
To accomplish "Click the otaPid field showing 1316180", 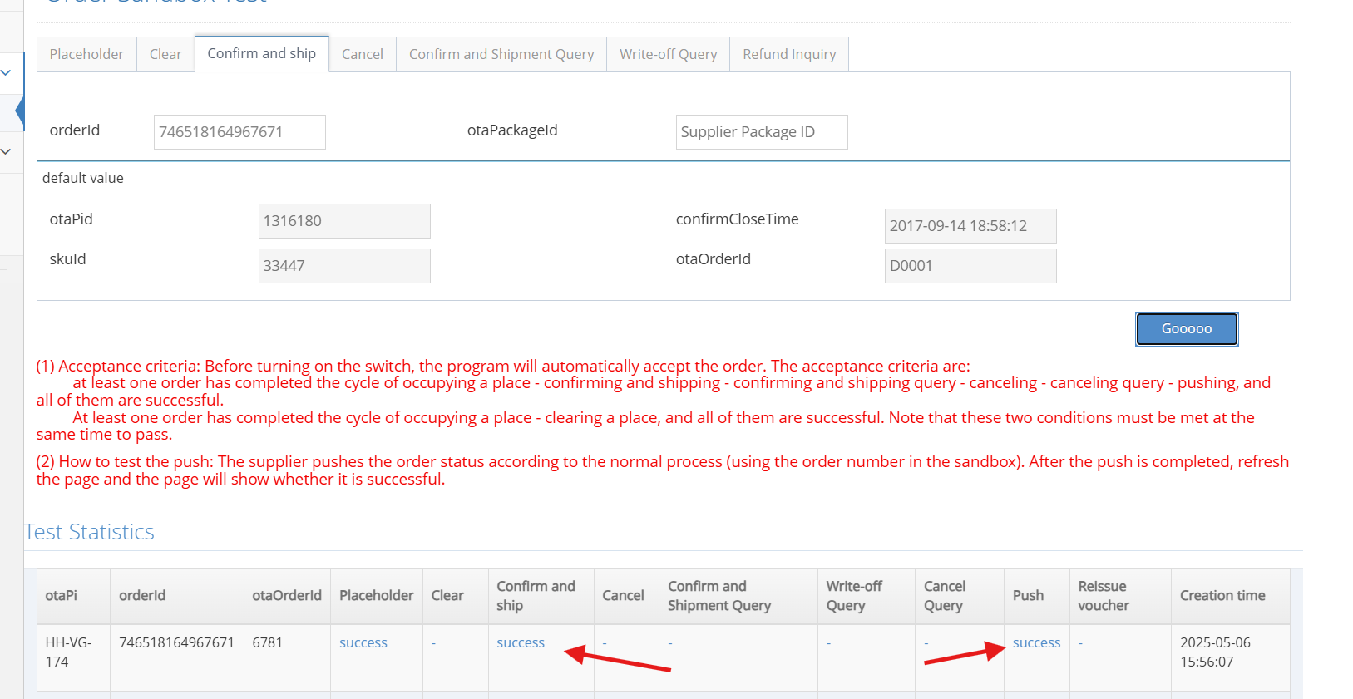I will [344, 221].
